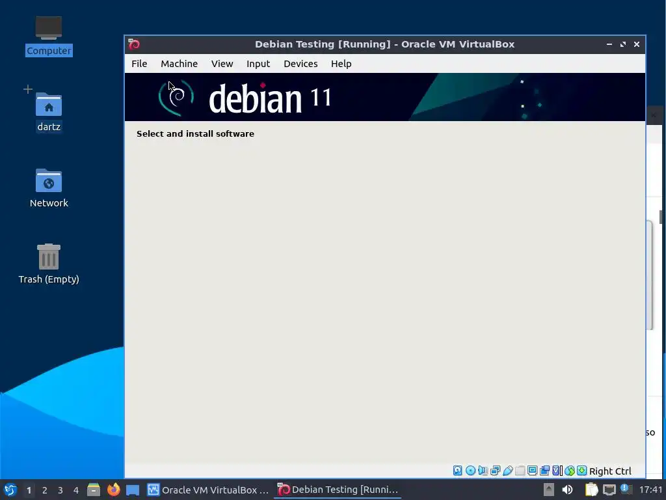This screenshot has height=500, width=666.
Task: Open the Input menu
Action: tap(258, 64)
